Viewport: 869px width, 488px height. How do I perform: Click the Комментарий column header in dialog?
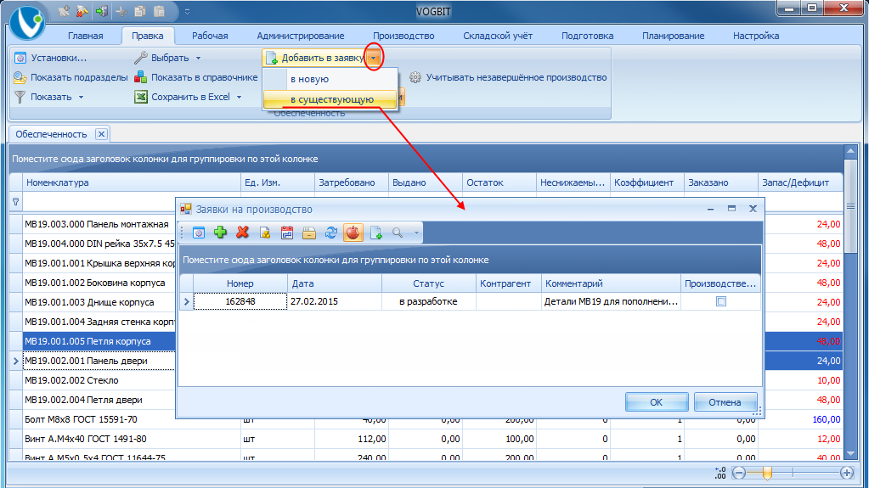coord(611,283)
